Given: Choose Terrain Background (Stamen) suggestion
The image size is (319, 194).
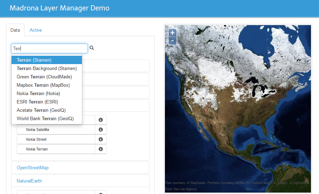Looking at the screenshot, I should pyautogui.click(x=47, y=69).
